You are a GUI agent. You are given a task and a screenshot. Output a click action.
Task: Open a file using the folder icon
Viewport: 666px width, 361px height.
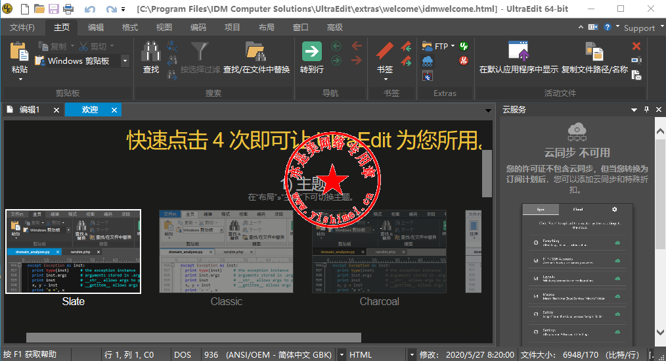point(39,9)
